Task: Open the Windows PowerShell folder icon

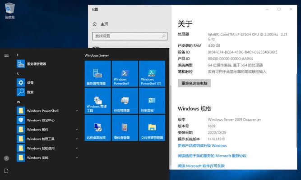Action: pos(21,111)
